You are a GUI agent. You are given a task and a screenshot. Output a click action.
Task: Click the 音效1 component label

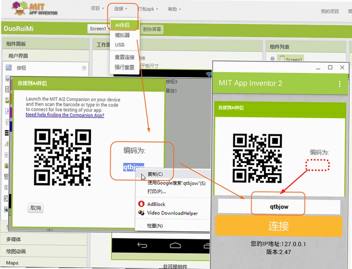[x=171, y=91]
